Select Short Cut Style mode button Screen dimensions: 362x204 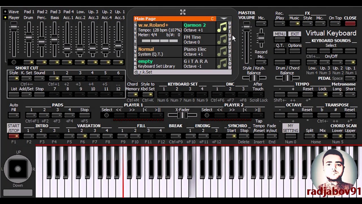coord(14,78)
